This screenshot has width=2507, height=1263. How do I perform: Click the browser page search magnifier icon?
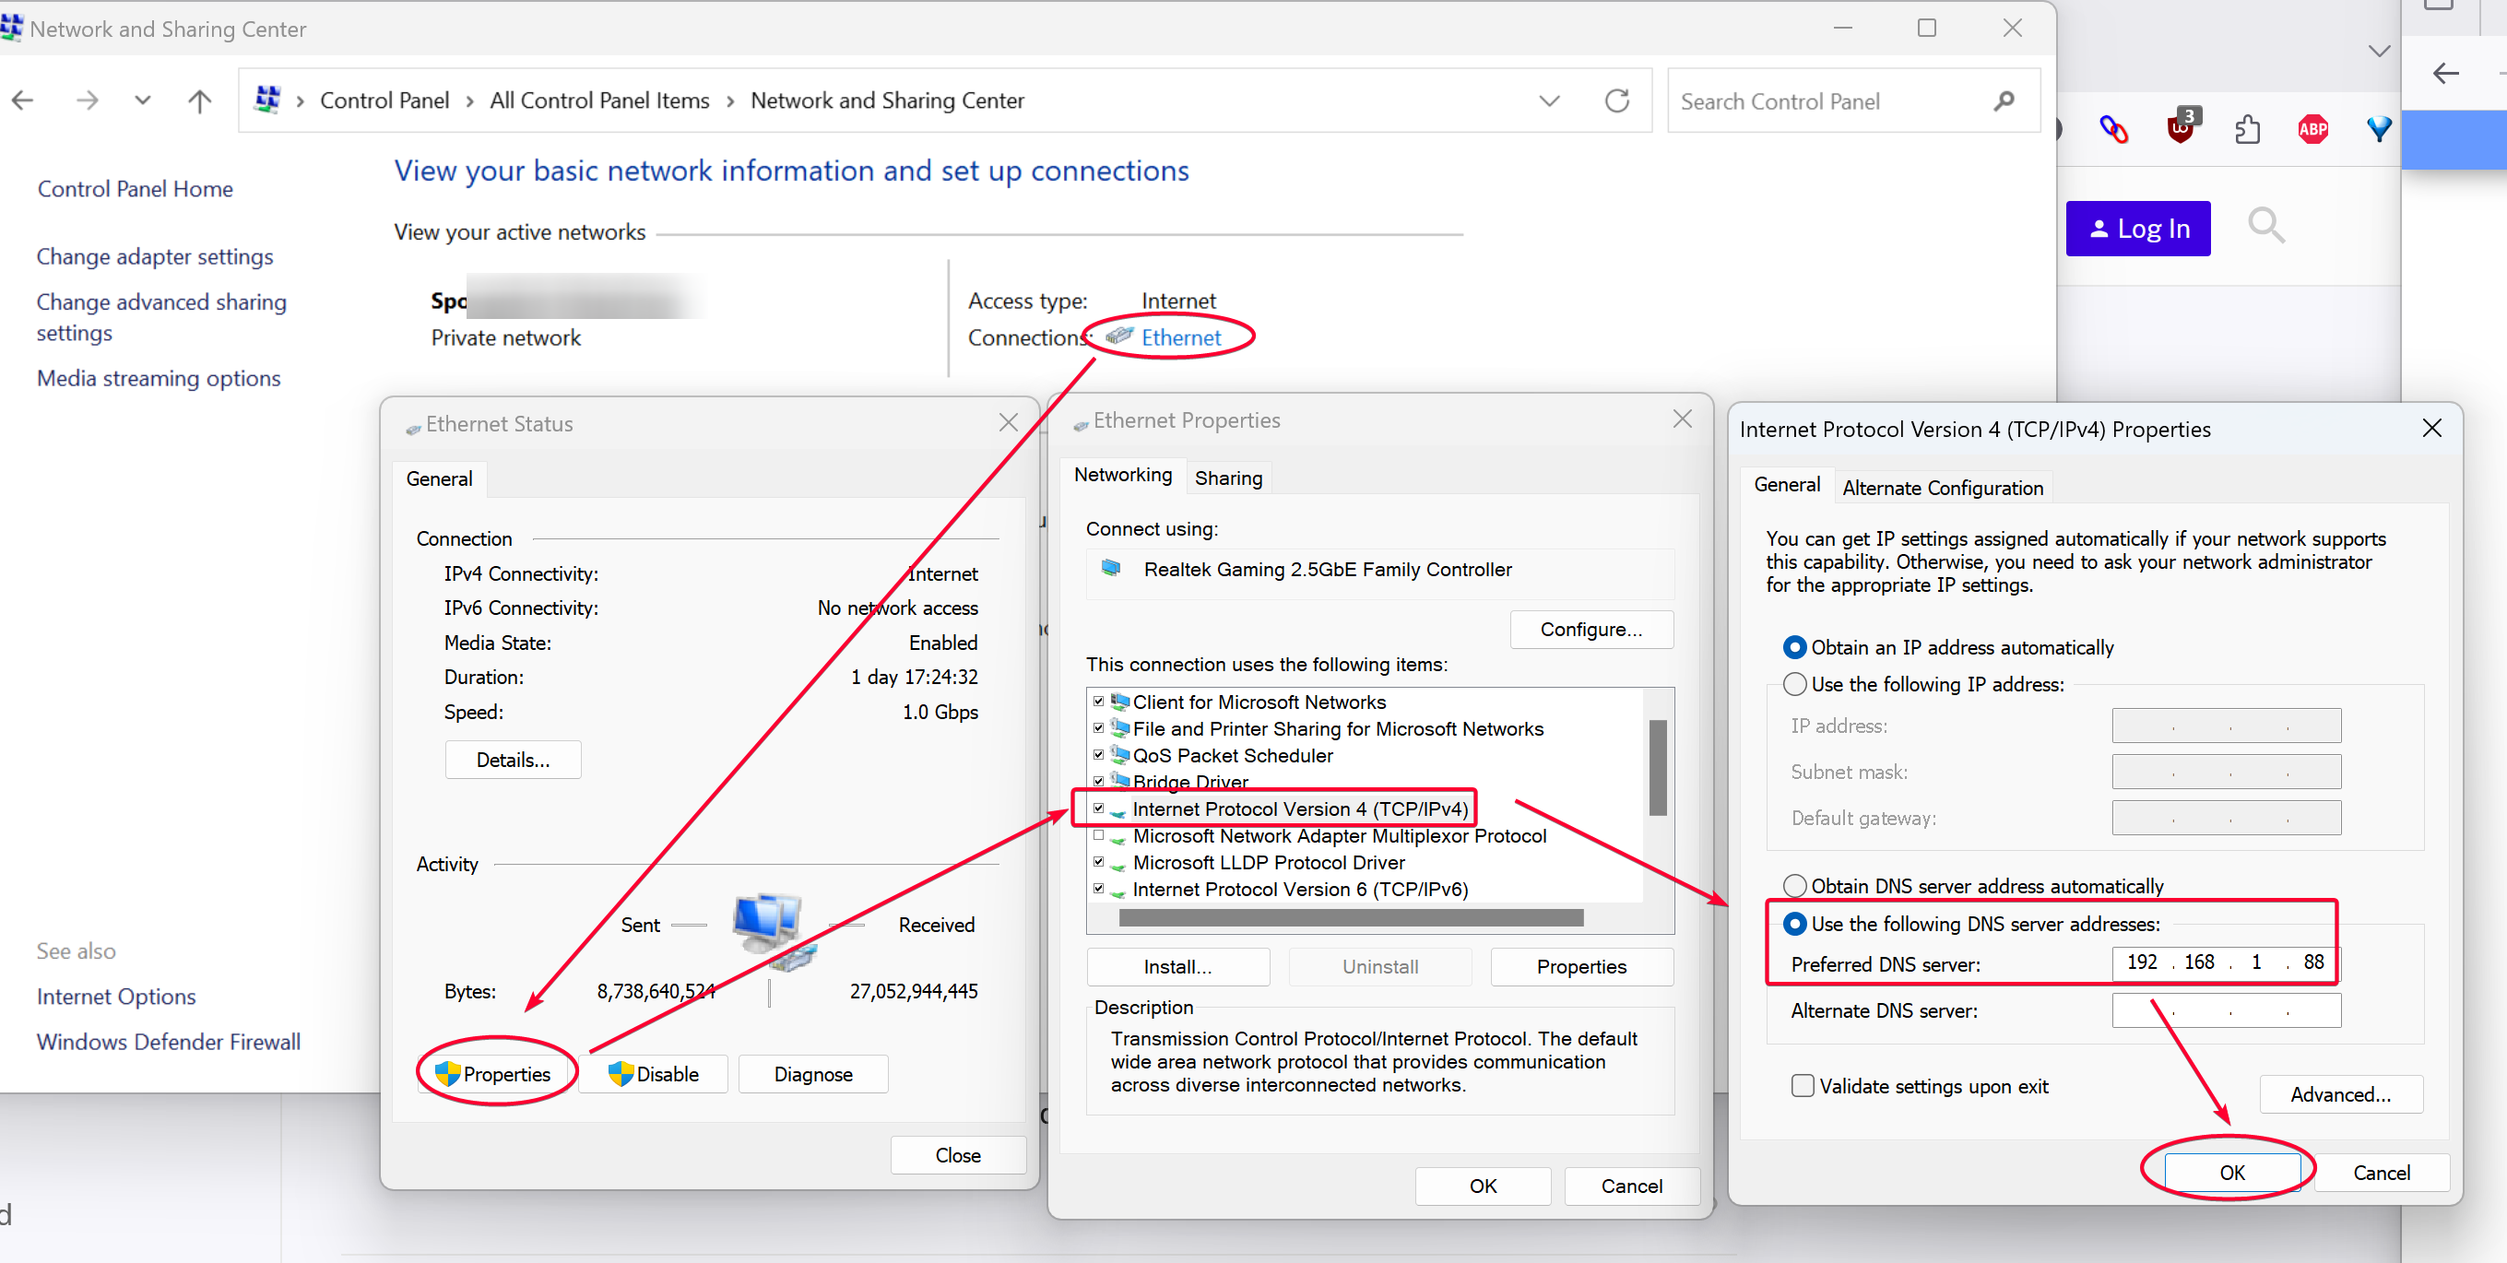pos(2265,227)
